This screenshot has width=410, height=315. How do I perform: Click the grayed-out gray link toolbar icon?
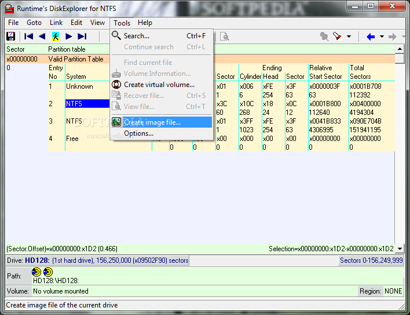[x=324, y=37]
